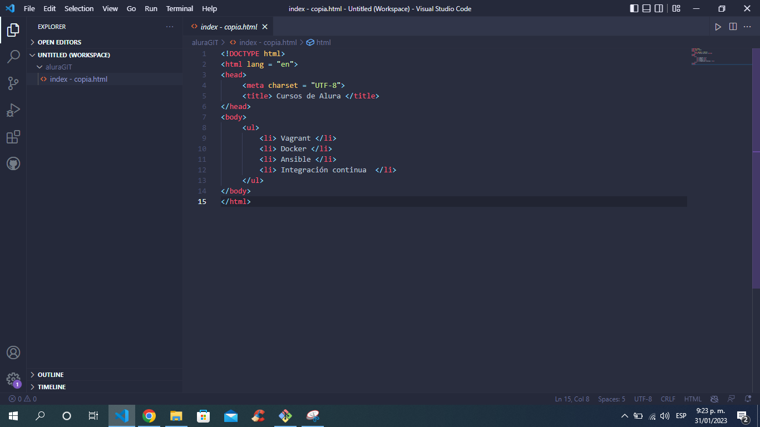Open the Run and Debug view

13,110
